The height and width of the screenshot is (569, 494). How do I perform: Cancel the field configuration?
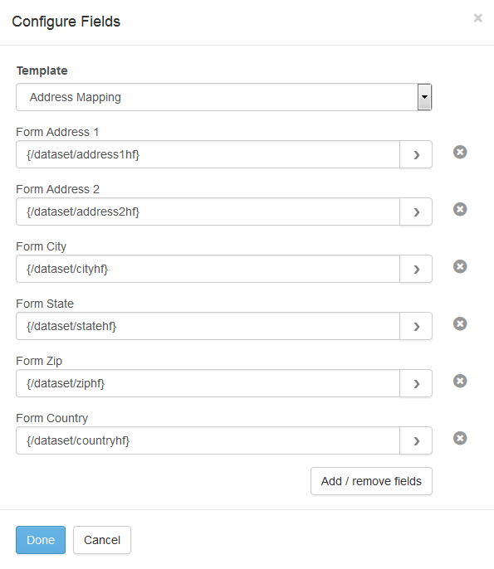click(x=102, y=540)
